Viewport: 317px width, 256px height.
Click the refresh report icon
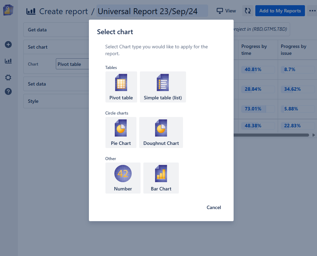[x=248, y=11]
